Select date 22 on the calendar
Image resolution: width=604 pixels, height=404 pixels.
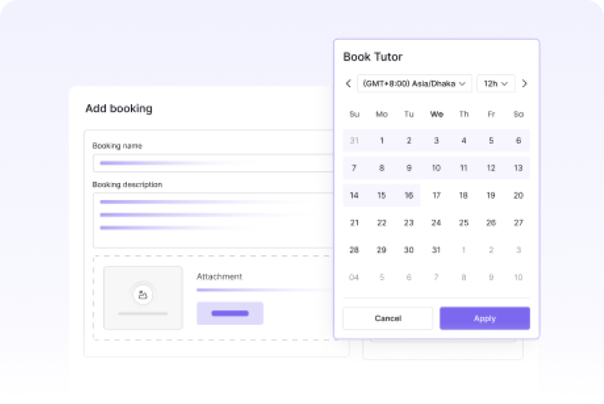coord(381,223)
